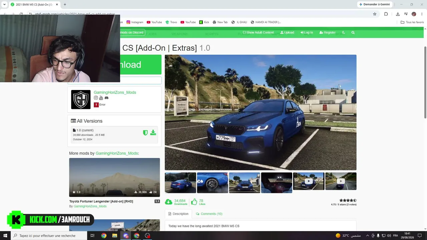Open the Toyota Fortuner Lengender mod thumbnail
Screen dimensions: 427x240
114,177
